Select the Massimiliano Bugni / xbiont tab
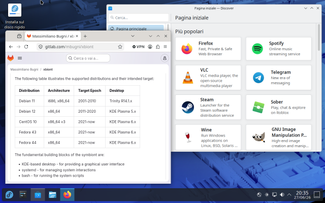The height and width of the screenshot is (203, 325). point(53,36)
